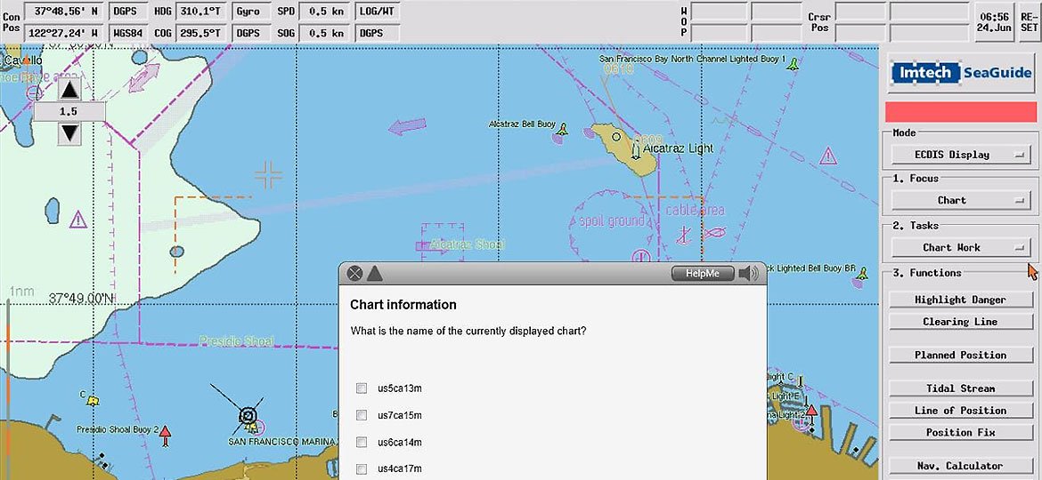Viewport: 1042px width, 480px height.
Task: Click the own-ship symbol near San Francisco Marina
Action: (248, 414)
